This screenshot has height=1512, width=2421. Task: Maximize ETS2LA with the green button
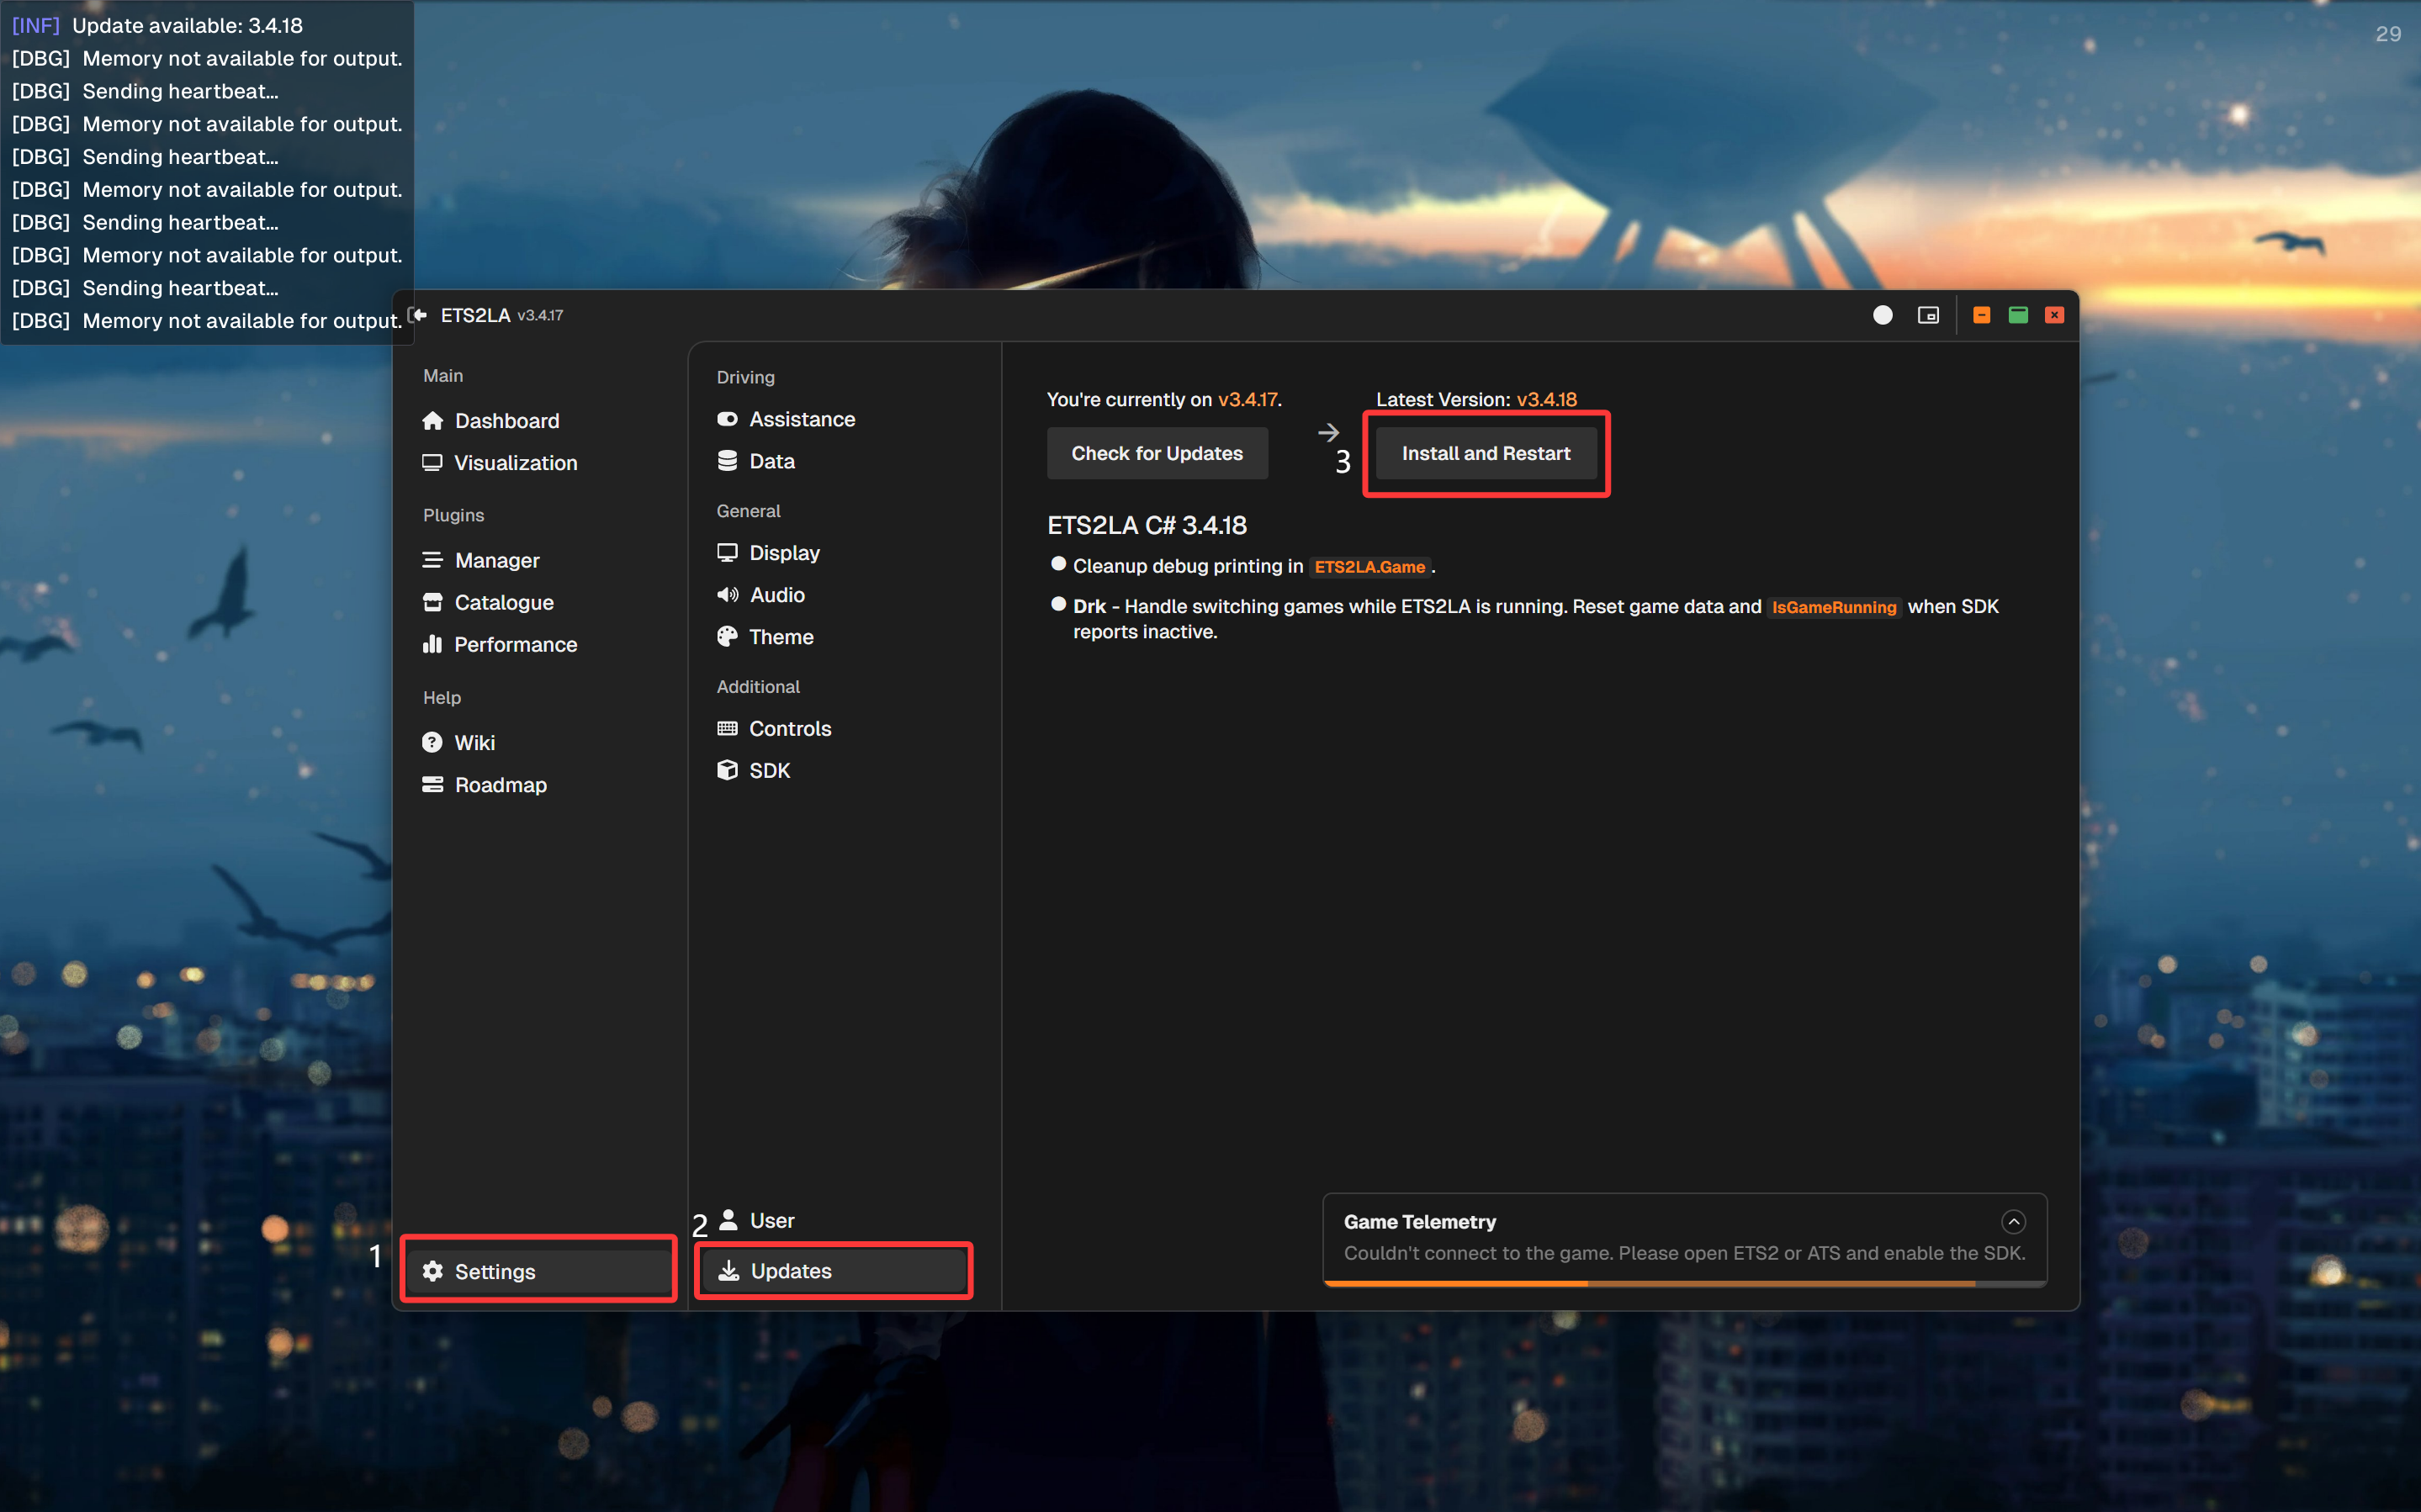pos(2018,315)
